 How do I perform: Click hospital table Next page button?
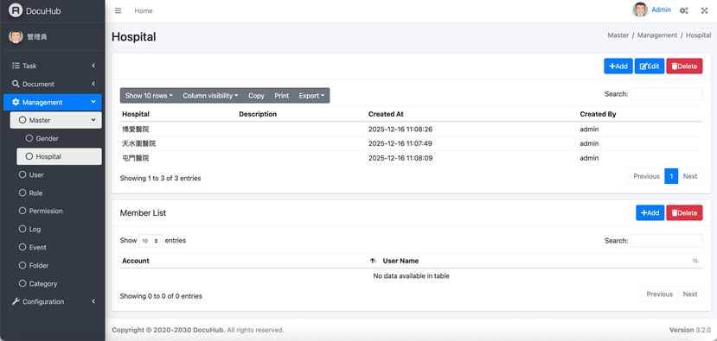690,176
